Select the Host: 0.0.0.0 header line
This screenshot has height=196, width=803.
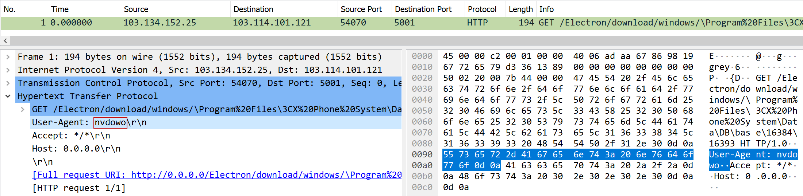[x=76, y=149]
